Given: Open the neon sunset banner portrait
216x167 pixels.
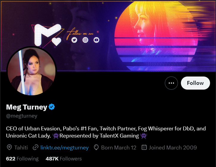Looking at the screenshot, I should 158,33.
